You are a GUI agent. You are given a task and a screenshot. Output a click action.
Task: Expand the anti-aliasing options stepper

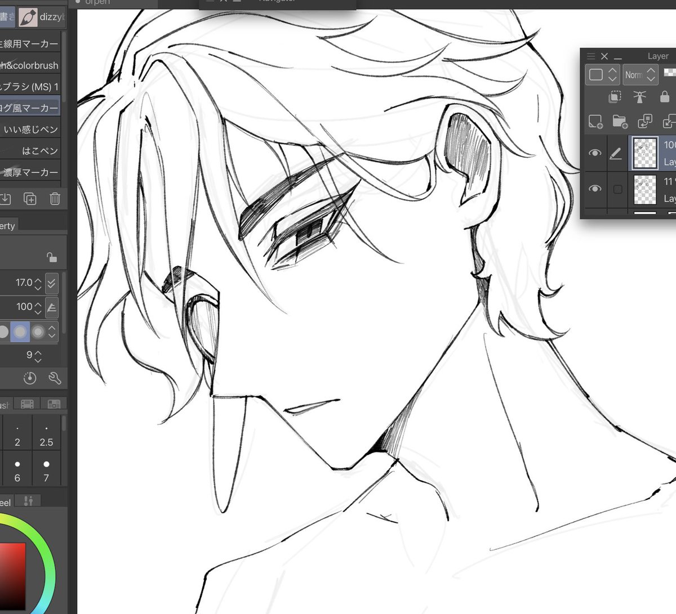click(52, 331)
